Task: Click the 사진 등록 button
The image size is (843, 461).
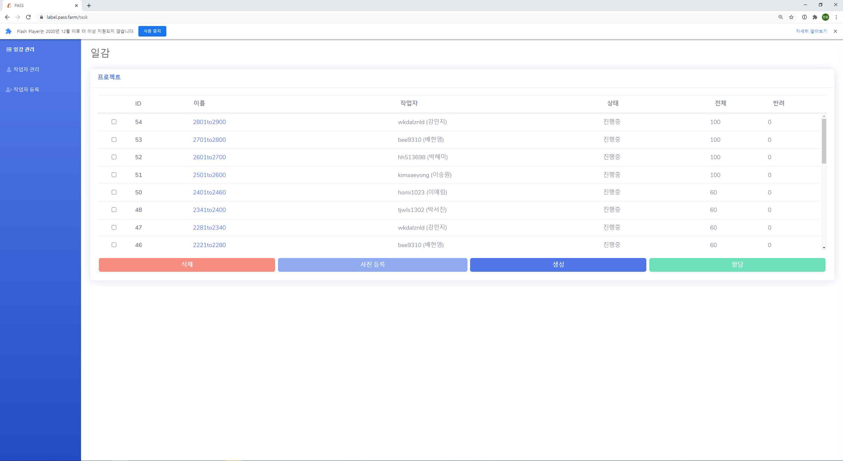Action: click(x=373, y=265)
